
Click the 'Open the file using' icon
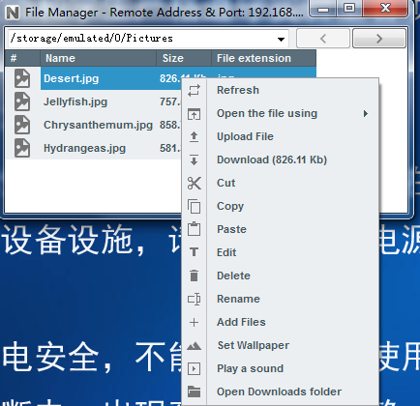[194, 114]
